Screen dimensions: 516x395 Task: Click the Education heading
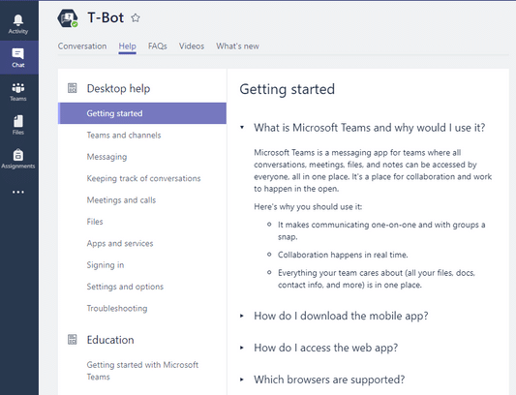coord(110,340)
